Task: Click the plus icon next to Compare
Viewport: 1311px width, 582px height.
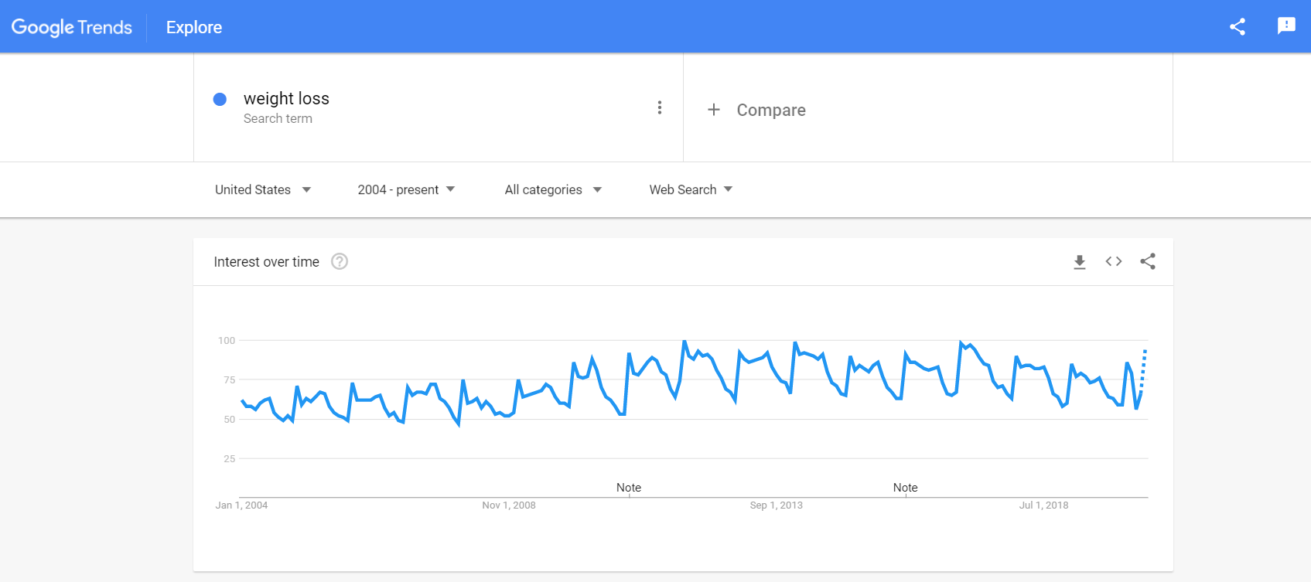Action: 714,110
